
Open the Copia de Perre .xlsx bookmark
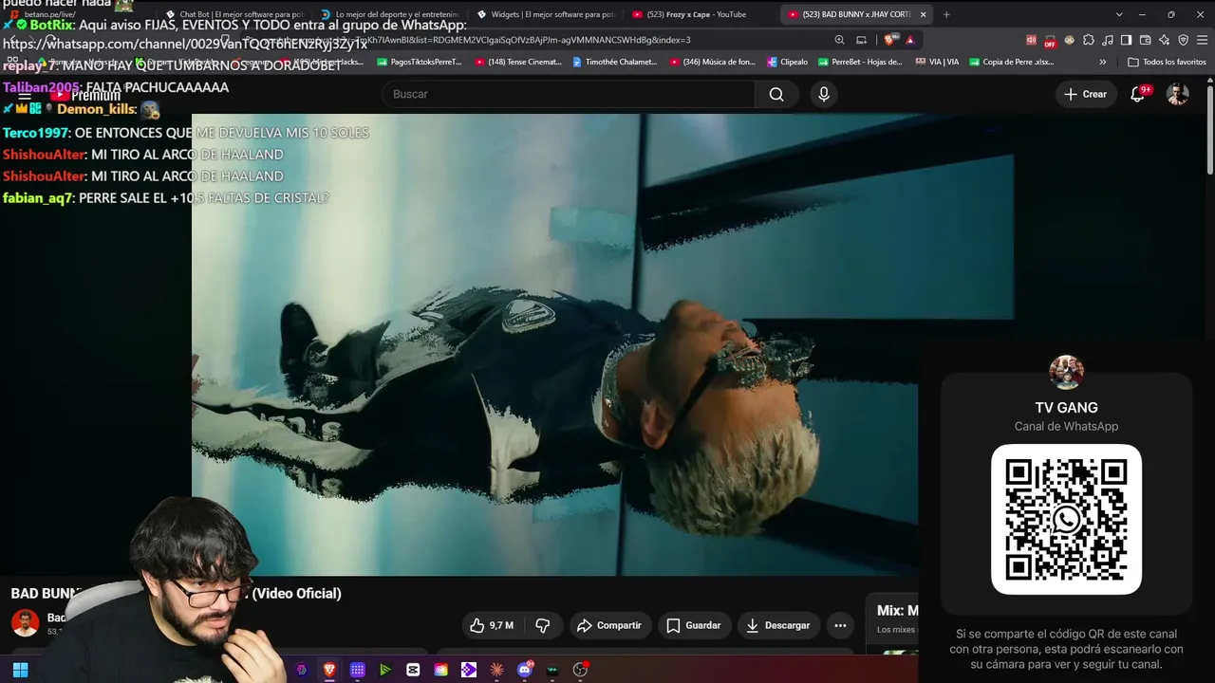(x=1012, y=62)
